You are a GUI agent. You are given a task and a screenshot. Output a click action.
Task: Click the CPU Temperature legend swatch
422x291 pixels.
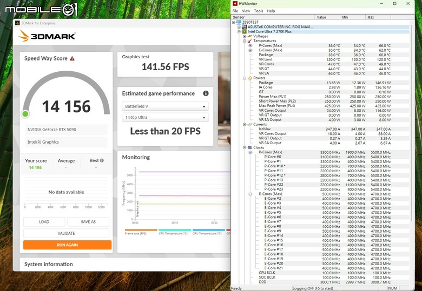[x=175, y=230]
